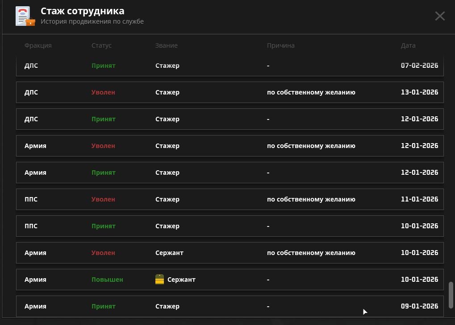Image resolution: width=455 pixels, height=325 pixels.
Task: Click Уволен status in ДПС 13-01-2026 row
Action: pyautogui.click(x=103, y=92)
